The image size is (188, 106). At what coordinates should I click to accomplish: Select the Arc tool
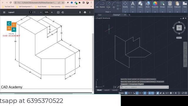coord(114,4)
